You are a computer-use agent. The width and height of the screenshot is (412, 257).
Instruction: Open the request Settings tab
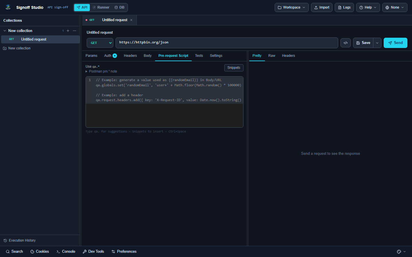[x=216, y=56]
